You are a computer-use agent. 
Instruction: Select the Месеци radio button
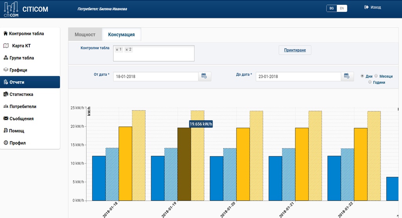click(x=376, y=76)
